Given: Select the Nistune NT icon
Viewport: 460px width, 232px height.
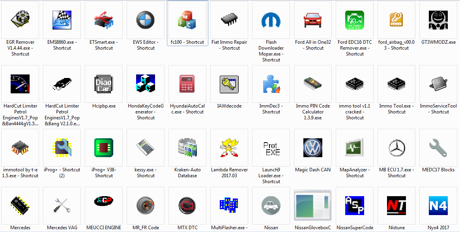Looking at the screenshot, I should [396, 205].
